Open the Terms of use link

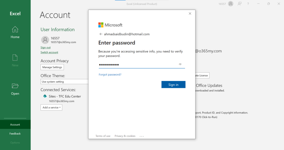103,136
